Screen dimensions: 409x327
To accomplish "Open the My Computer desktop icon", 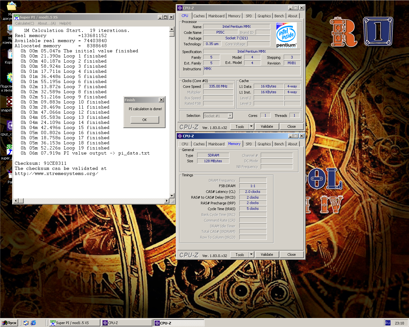I will [10, 30].
